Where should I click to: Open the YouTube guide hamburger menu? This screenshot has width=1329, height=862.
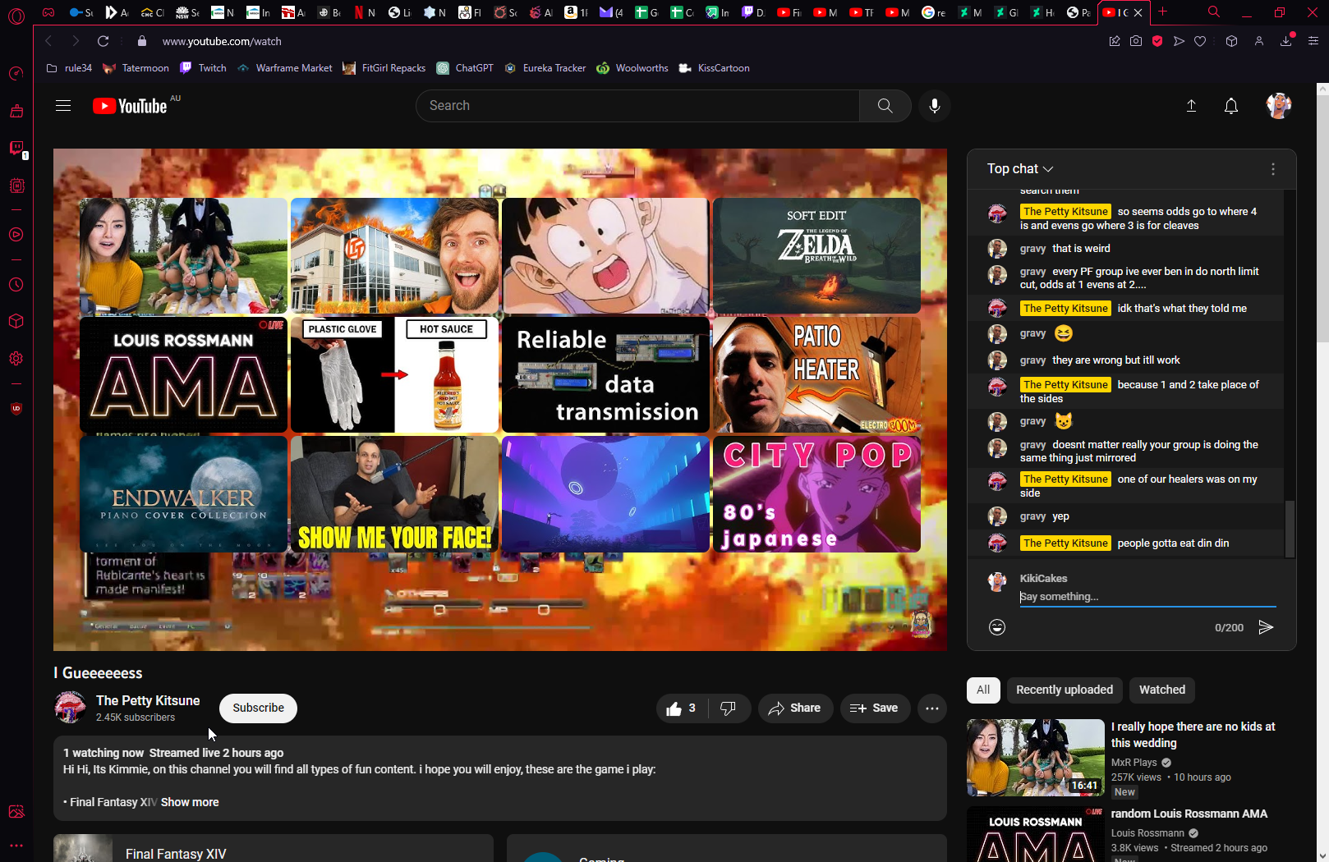63,106
